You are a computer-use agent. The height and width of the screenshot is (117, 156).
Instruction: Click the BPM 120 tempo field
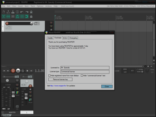(125, 71)
